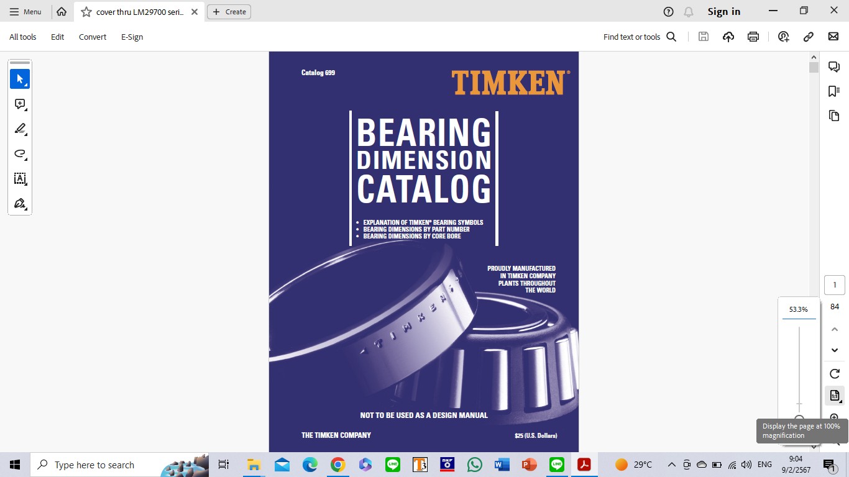The image size is (849, 477).
Task: Click the Create new tab button
Action: pyautogui.click(x=229, y=12)
